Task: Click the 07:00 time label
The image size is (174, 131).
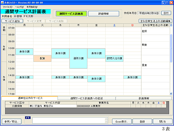Action: tap(11, 28)
